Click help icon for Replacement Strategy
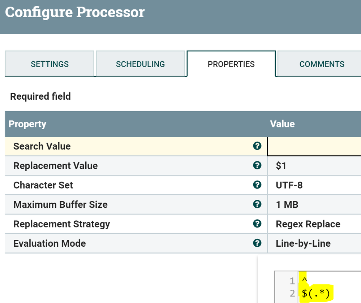The width and height of the screenshot is (361, 303). pos(257,224)
